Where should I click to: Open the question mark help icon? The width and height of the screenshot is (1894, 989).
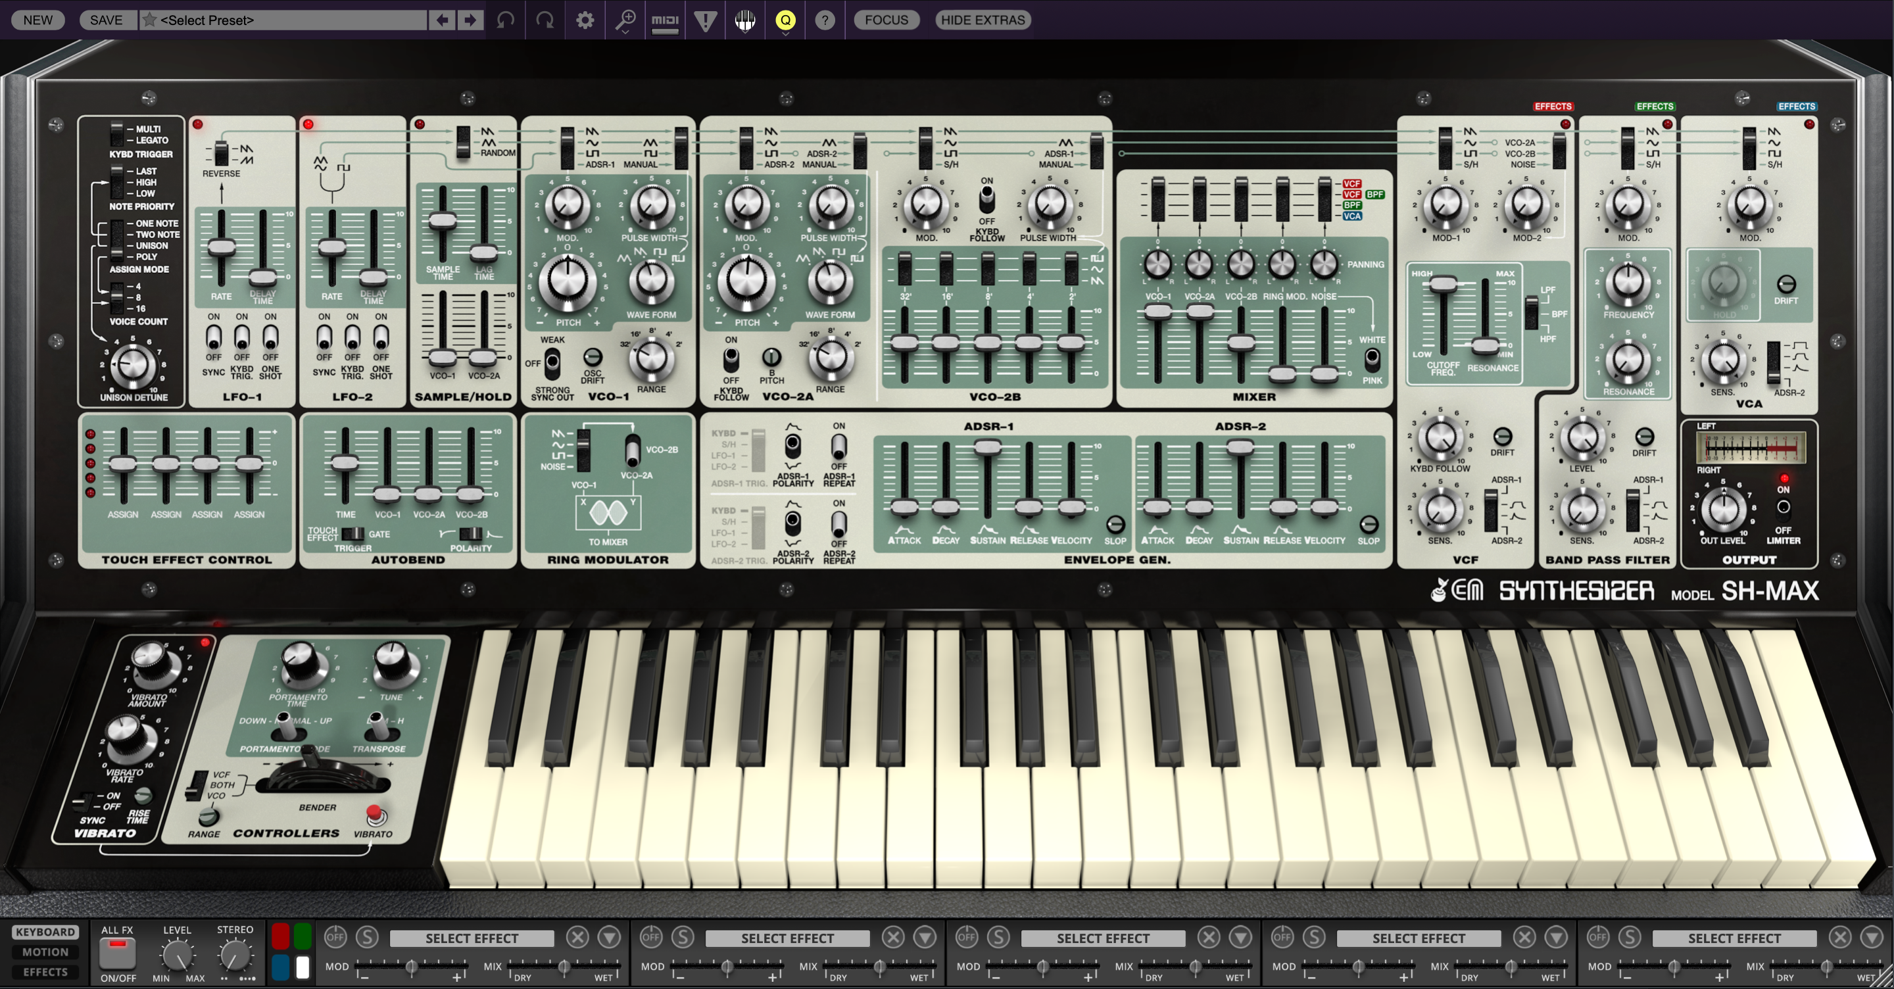click(825, 20)
